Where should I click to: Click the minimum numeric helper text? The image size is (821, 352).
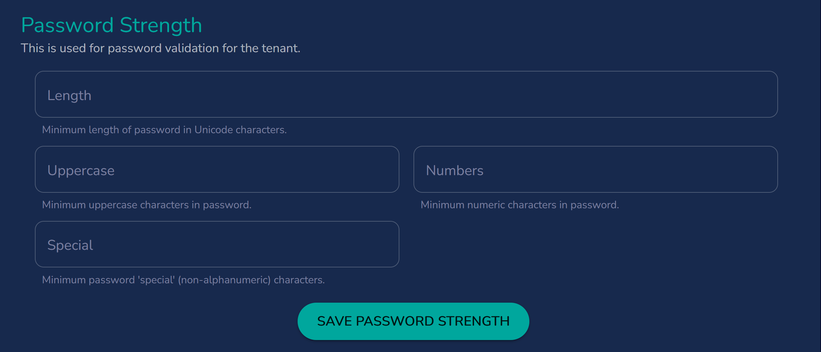(x=520, y=205)
